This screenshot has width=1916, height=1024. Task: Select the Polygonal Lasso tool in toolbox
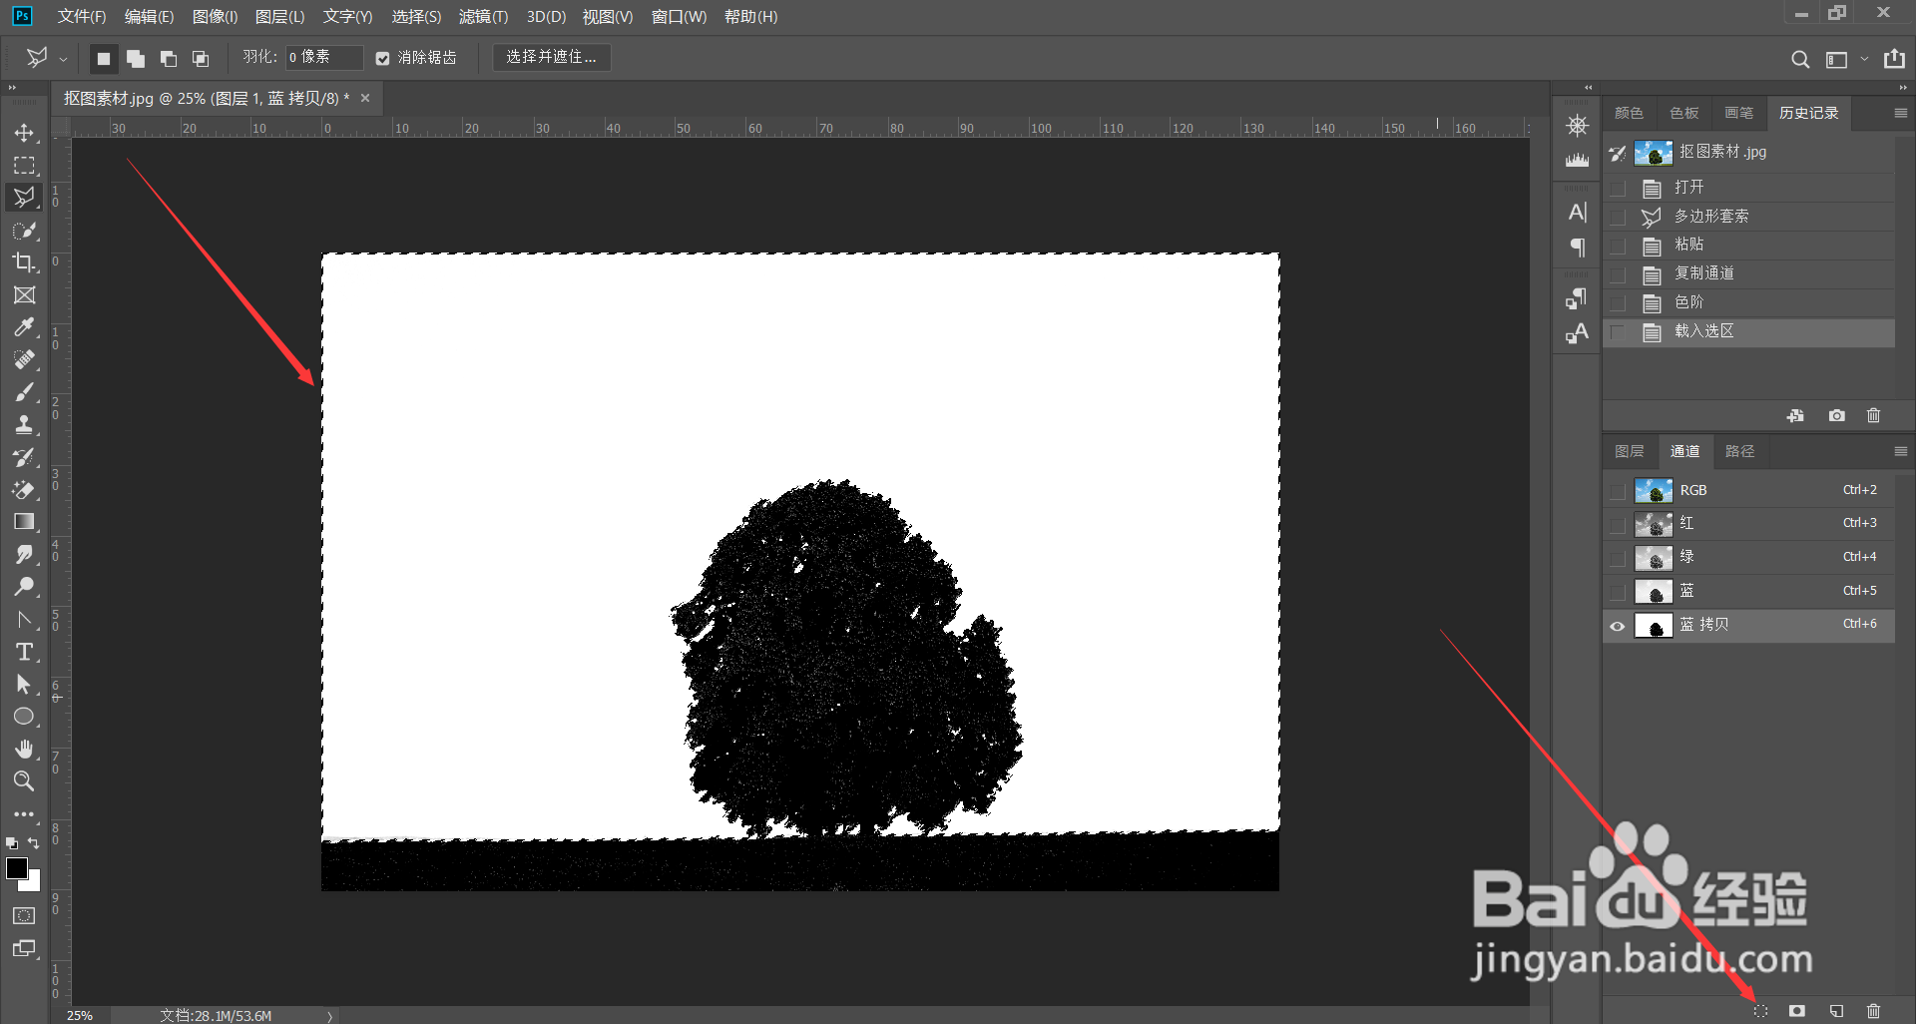(24, 198)
